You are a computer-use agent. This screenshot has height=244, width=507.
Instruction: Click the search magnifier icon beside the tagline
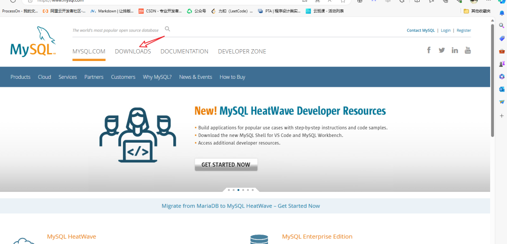coord(167,29)
